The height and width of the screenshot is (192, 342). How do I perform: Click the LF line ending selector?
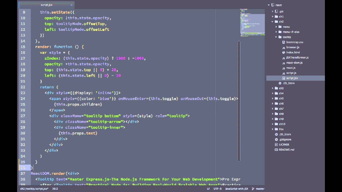click(208, 189)
